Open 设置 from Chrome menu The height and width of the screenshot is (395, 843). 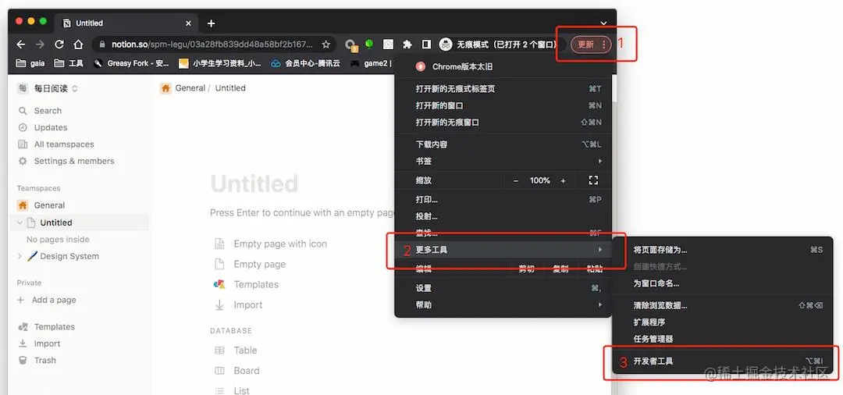click(x=503, y=288)
